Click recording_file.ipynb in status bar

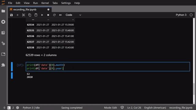(x=181, y=108)
